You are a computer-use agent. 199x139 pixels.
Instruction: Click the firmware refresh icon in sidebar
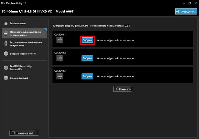[6, 53]
